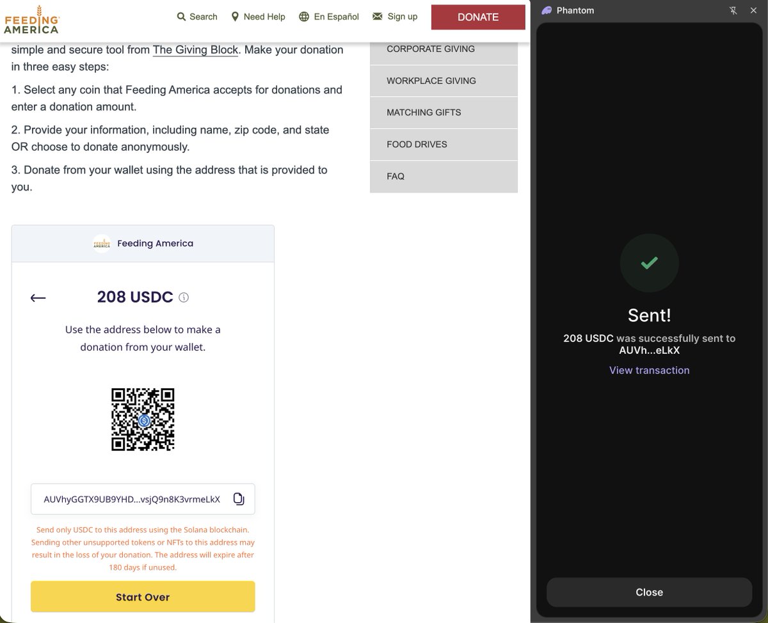768x623 pixels.
Task: Click the Close button in Phantom
Action: coord(650,592)
